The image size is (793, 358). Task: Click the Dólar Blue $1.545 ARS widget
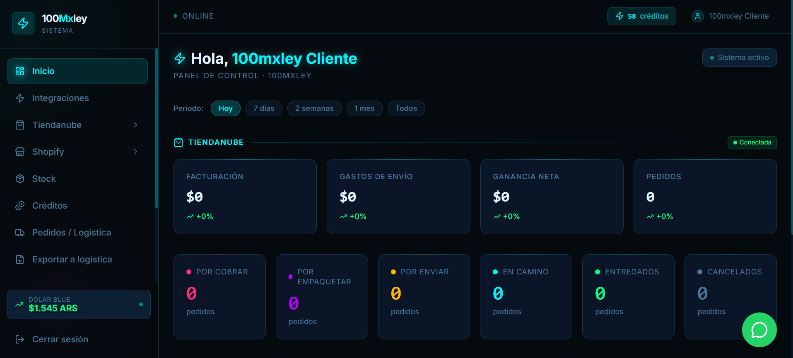click(x=79, y=305)
